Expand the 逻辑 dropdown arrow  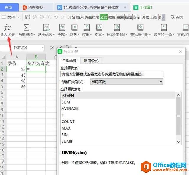pyautogui.click(x=91, y=35)
